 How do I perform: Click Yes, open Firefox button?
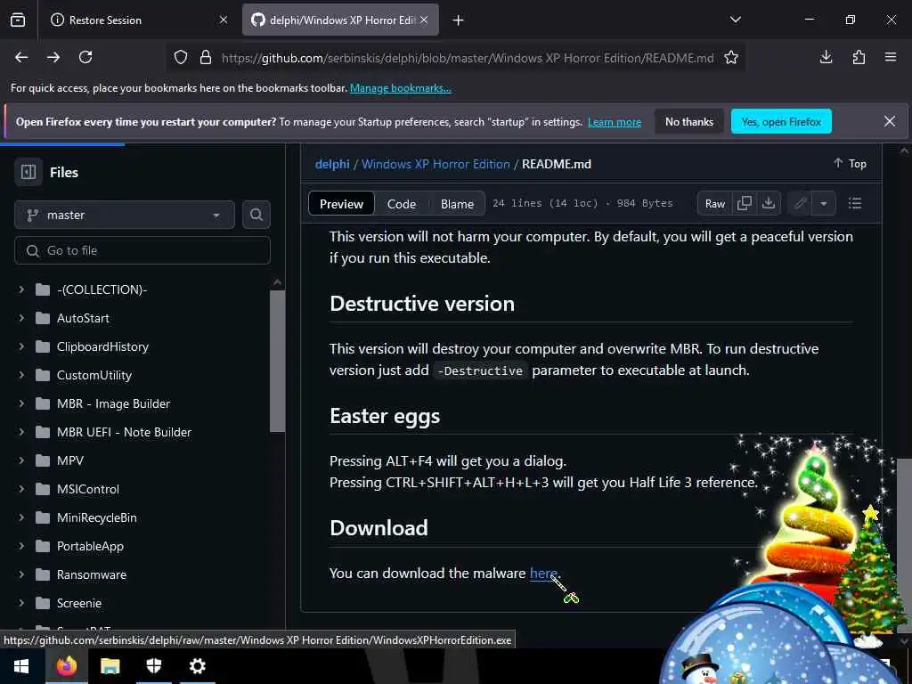(781, 121)
